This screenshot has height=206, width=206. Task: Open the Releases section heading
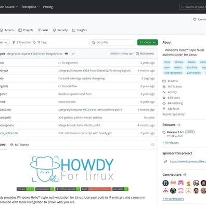(x=169, y=125)
